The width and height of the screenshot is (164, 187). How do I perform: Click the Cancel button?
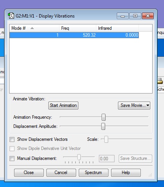tap(61, 172)
